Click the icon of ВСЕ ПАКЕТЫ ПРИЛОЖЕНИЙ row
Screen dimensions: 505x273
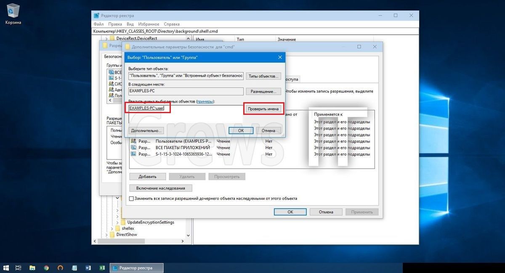[134, 148]
